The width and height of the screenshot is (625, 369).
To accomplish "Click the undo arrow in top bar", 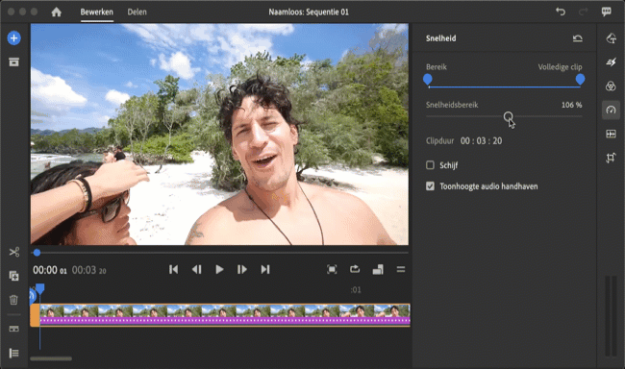I will point(561,12).
